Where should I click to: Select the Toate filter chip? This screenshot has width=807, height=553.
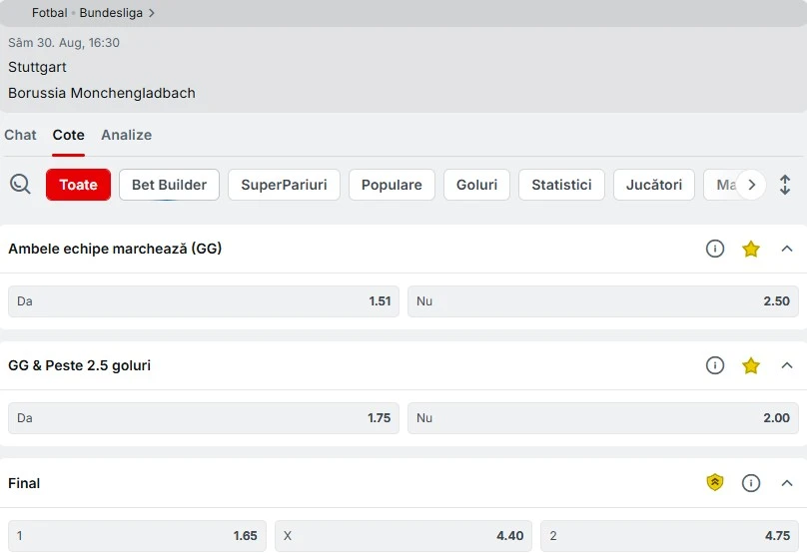click(78, 185)
